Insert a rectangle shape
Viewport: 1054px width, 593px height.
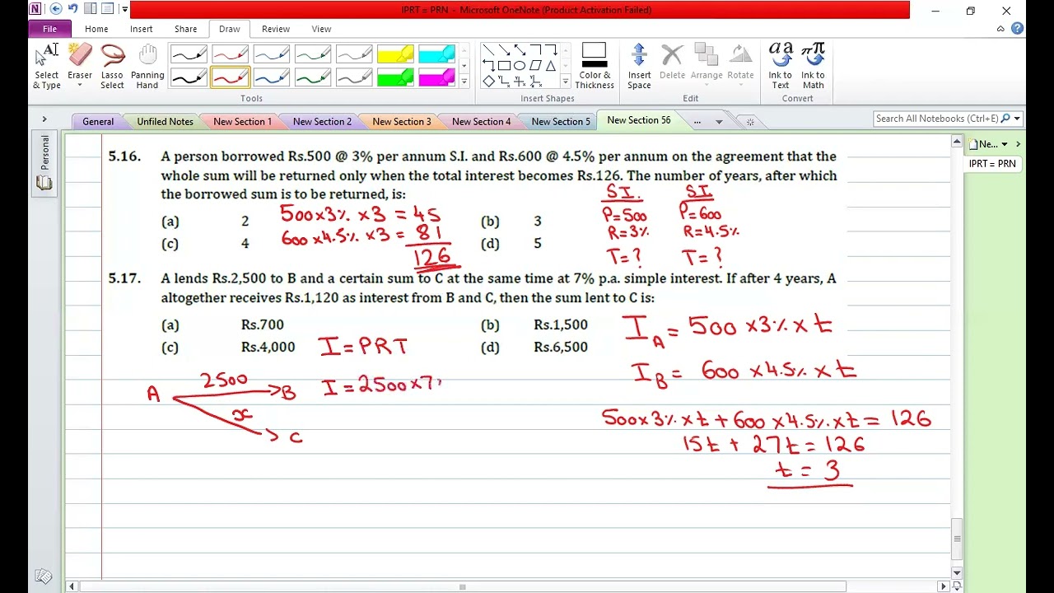coord(504,65)
